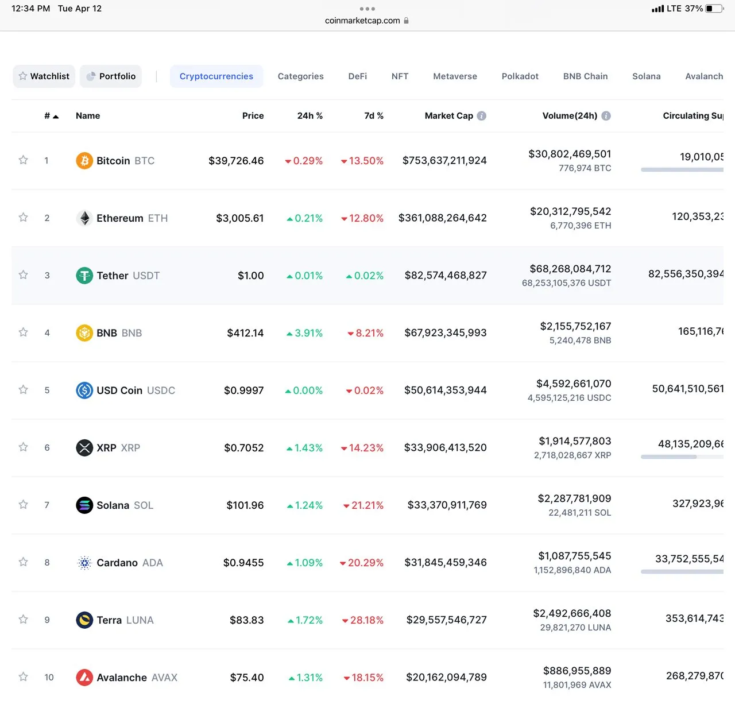Star XRP to add to watchlist
Image resolution: width=735 pixels, height=704 pixels.
[x=23, y=447]
